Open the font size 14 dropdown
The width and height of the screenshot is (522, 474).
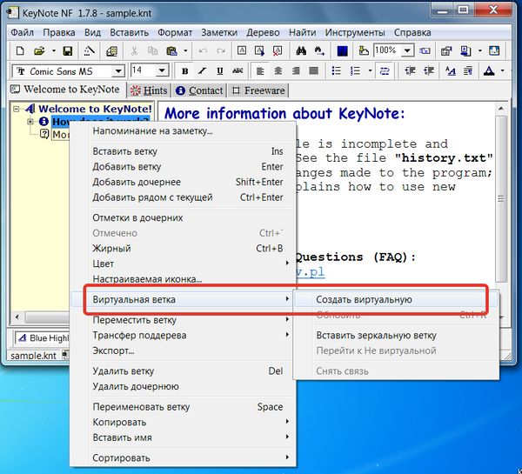pyautogui.click(x=162, y=70)
